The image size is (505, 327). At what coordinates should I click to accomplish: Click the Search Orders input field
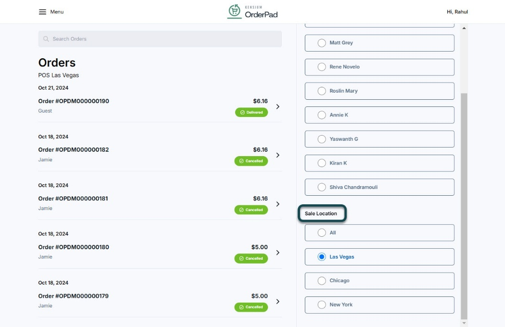pyautogui.click(x=162, y=39)
